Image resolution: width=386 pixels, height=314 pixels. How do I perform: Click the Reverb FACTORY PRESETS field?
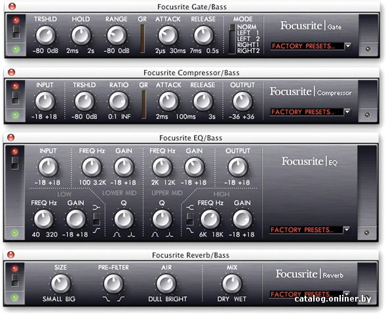pyautogui.click(x=306, y=294)
